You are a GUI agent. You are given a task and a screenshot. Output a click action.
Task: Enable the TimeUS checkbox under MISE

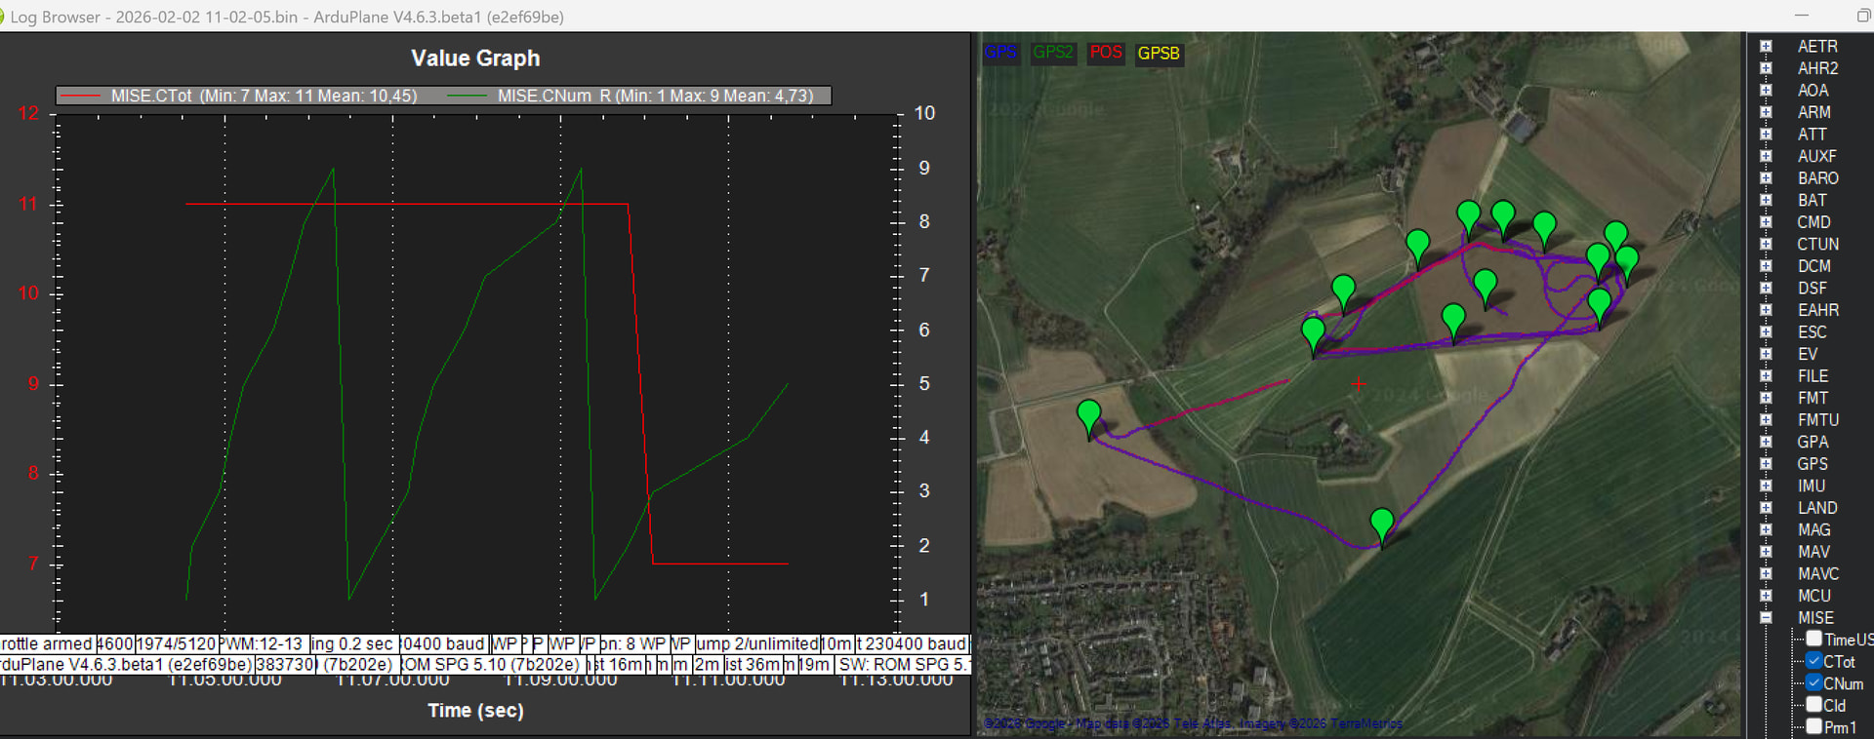tap(1813, 639)
